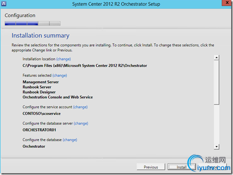Screen dimensions: 233x175
Task: Click Runbook Designer feature text
Action: coord(39,92)
